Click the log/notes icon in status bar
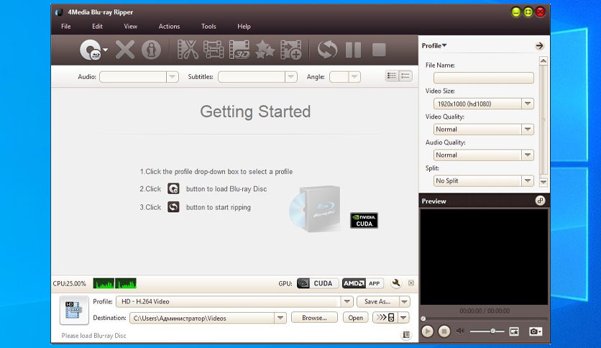This screenshot has width=601, height=348. click(406, 335)
